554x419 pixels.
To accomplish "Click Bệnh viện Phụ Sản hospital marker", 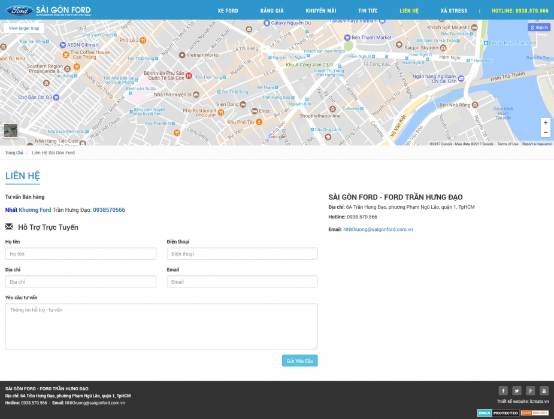I will click(x=189, y=75).
